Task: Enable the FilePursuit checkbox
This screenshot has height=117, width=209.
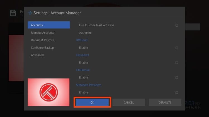Action: tap(177, 78)
